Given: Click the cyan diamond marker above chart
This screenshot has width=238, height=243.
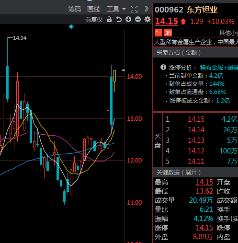Looking at the screenshot, I should [x=71, y=27].
